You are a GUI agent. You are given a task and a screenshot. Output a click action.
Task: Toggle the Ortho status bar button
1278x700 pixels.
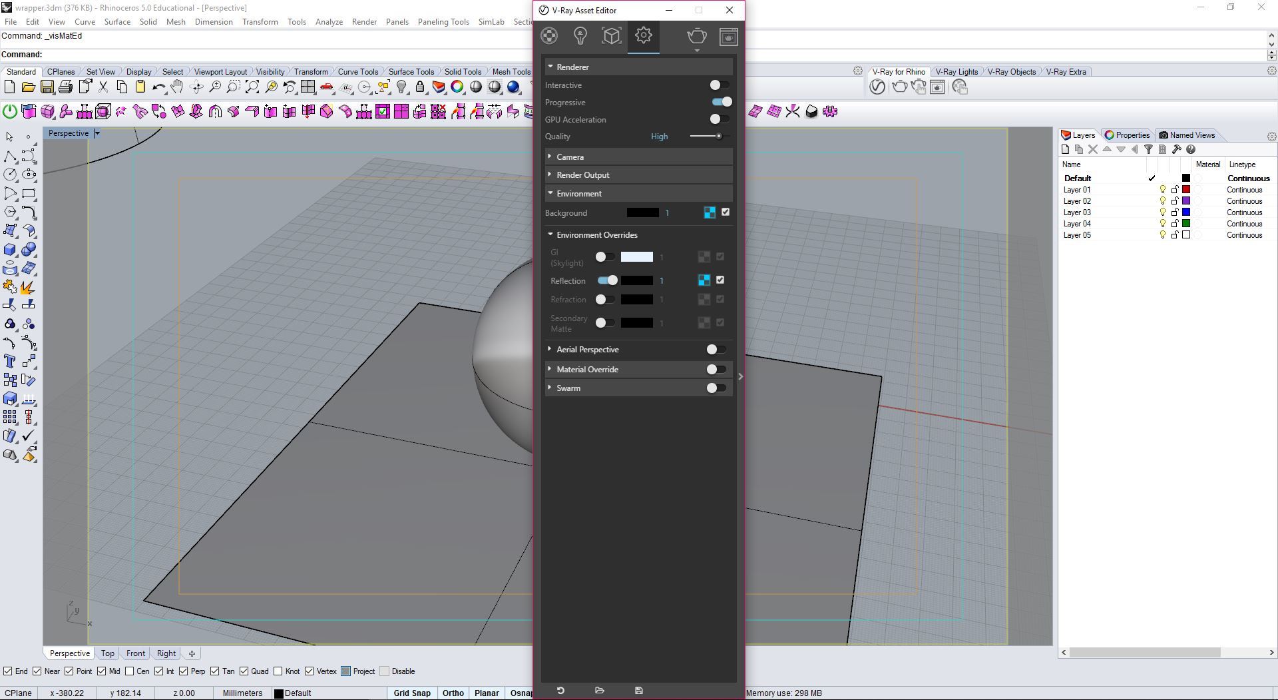point(453,693)
